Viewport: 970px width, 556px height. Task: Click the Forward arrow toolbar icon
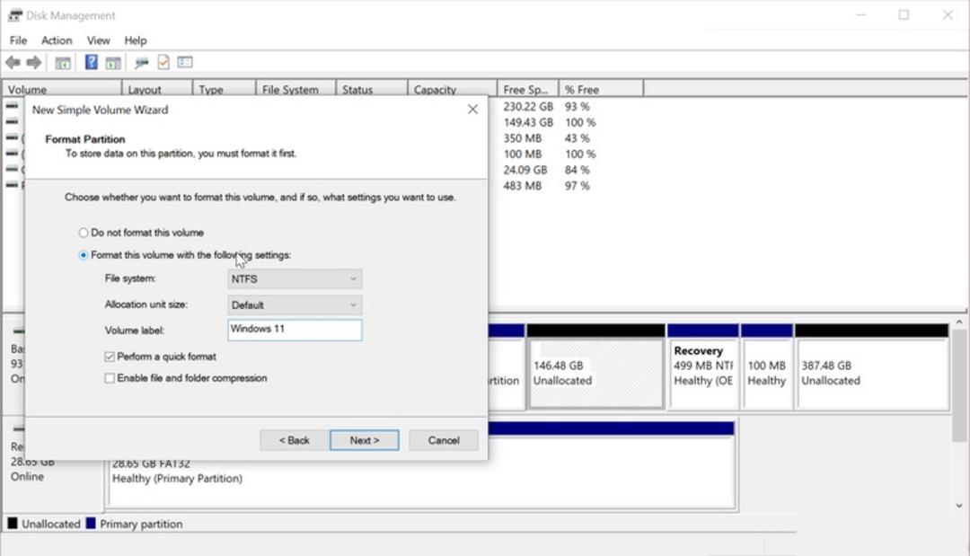point(34,63)
